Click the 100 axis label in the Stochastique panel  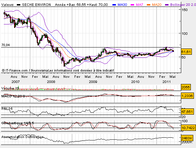tap(185, 121)
